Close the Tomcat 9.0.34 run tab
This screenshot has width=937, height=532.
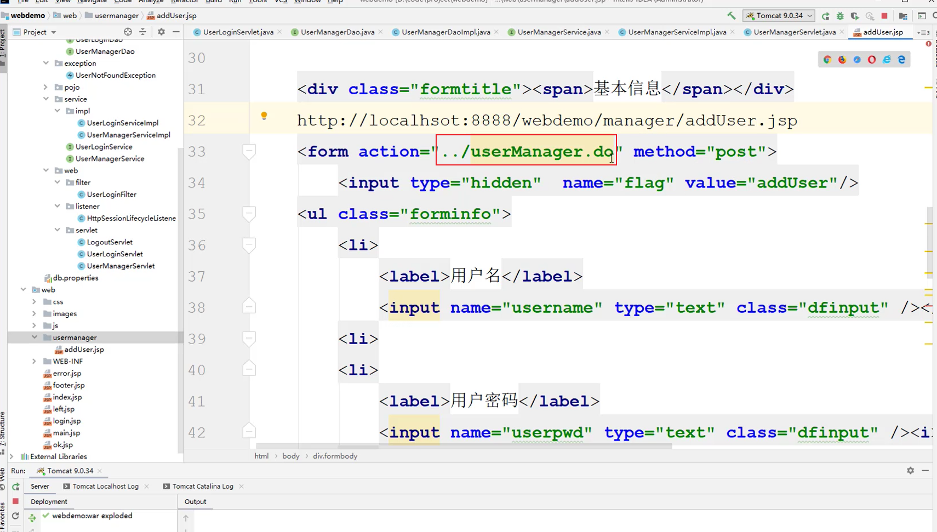click(100, 471)
